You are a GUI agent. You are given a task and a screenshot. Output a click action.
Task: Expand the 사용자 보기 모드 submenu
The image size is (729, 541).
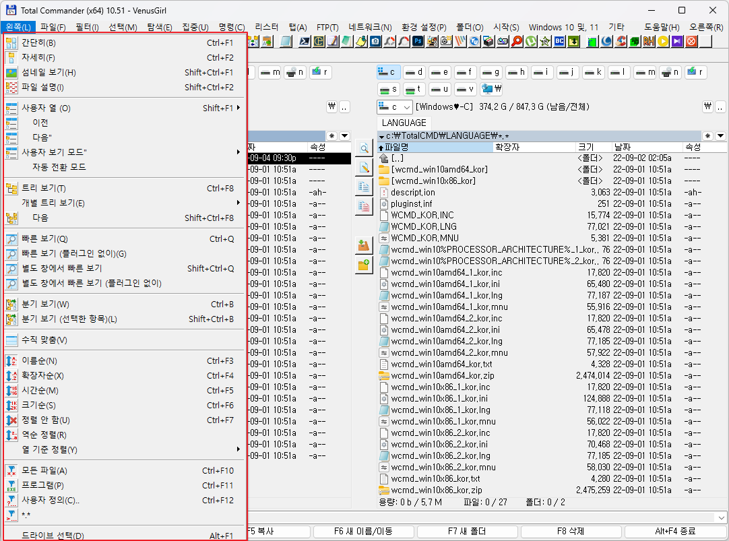[124, 152]
